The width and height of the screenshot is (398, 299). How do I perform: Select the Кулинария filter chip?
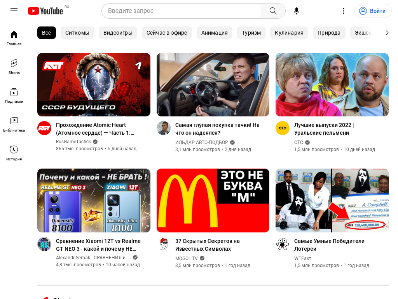289,33
